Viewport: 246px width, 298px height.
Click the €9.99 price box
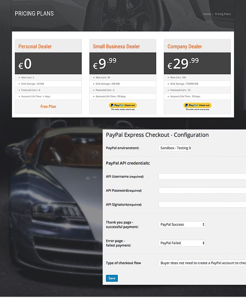point(123,64)
